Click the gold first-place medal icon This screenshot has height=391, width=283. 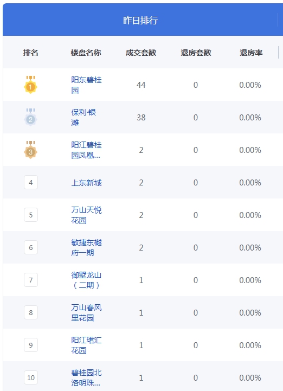click(x=30, y=85)
